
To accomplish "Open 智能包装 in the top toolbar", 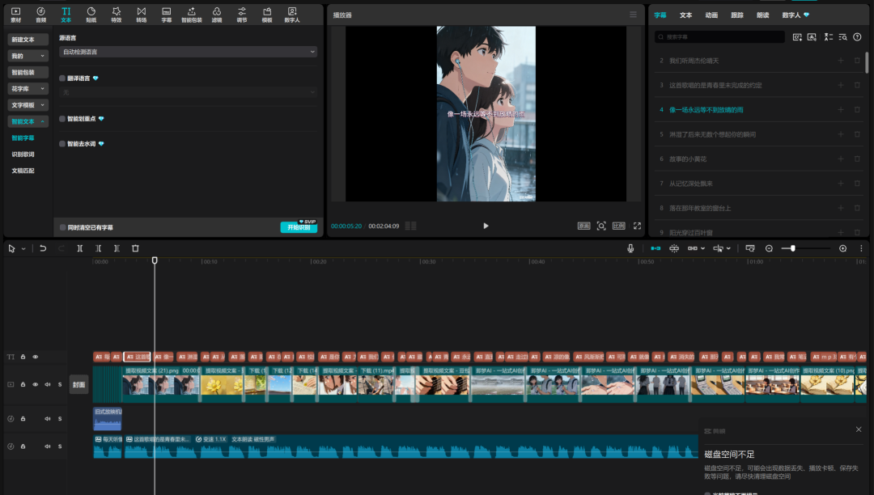I will point(191,15).
